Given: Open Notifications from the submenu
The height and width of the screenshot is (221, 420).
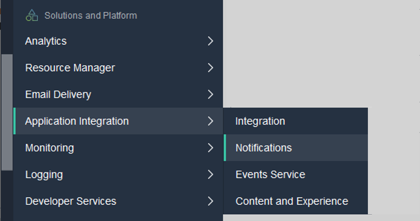Looking at the screenshot, I should click(264, 148).
